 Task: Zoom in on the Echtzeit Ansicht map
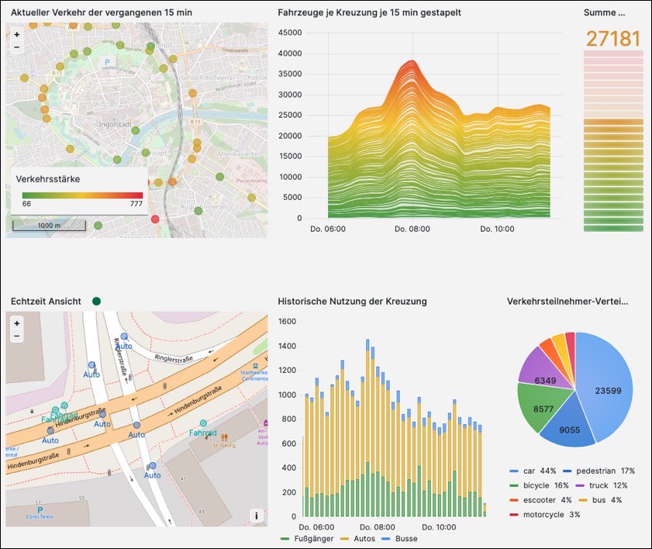pyautogui.click(x=17, y=323)
